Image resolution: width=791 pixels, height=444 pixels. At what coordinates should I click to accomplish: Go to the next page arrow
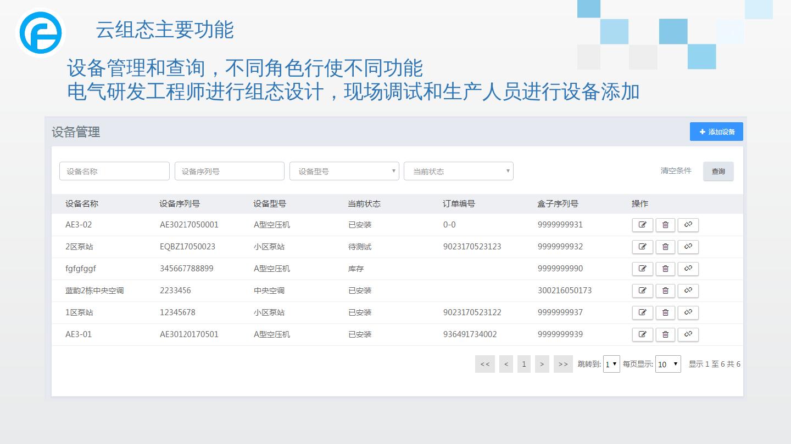542,364
